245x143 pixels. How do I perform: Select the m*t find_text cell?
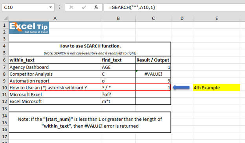pos(119,101)
